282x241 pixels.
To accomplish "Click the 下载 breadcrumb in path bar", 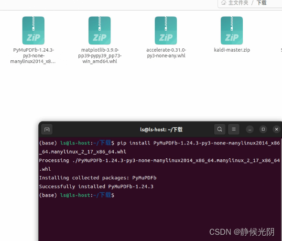I will (261, 3).
